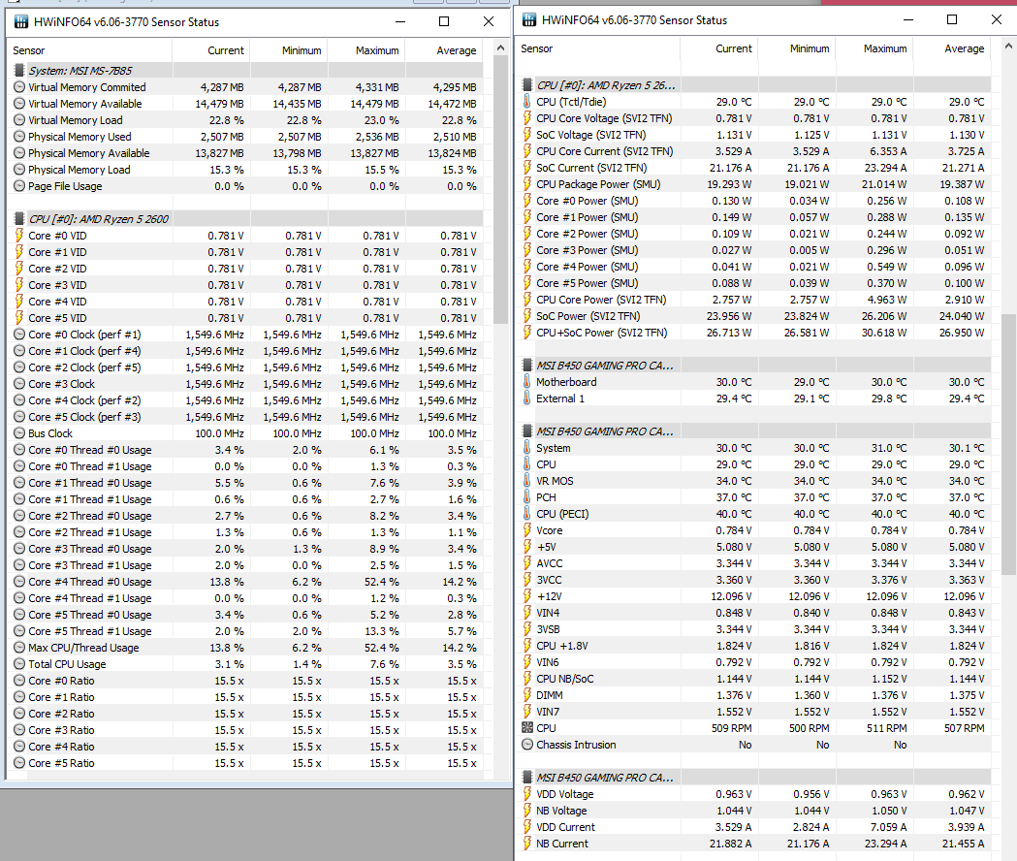Screen dimensions: 1017x861
Task: Click the Average column header in right window
Action: click(x=952, y=48)
